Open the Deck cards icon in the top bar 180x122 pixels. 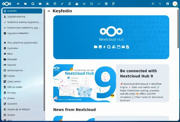pyautogui.click(x=77, y=4)
